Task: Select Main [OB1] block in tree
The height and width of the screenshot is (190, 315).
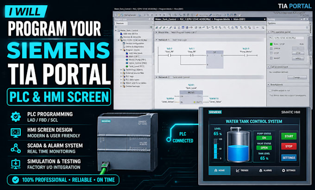Action: coord(132,56)
